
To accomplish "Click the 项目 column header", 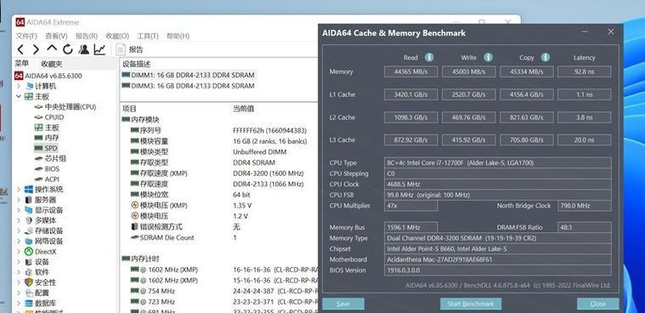I will tap(129, 109).
